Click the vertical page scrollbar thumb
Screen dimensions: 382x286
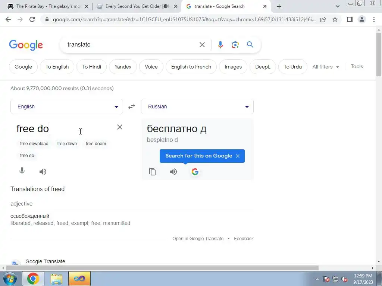[x=379, y=55]
